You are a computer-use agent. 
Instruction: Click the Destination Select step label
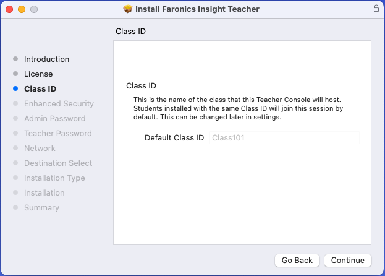coord(58,163)
